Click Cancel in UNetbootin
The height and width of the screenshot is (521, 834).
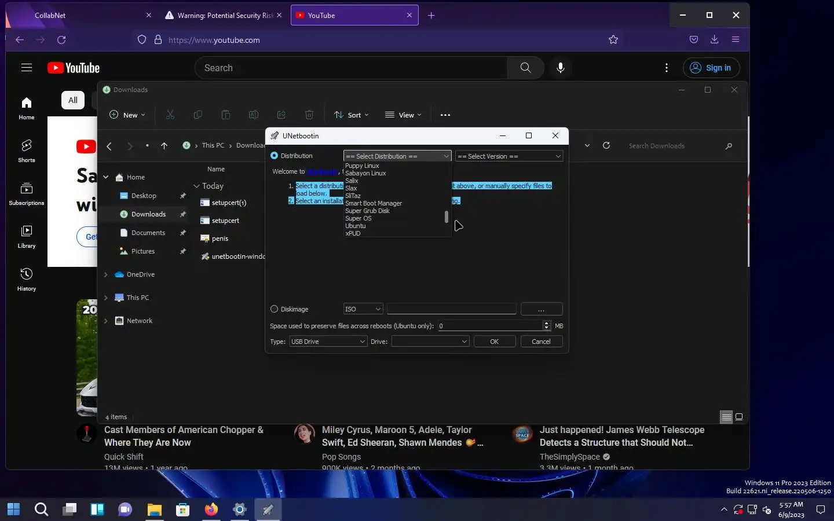pyautogui.click(x=542, y=342)
